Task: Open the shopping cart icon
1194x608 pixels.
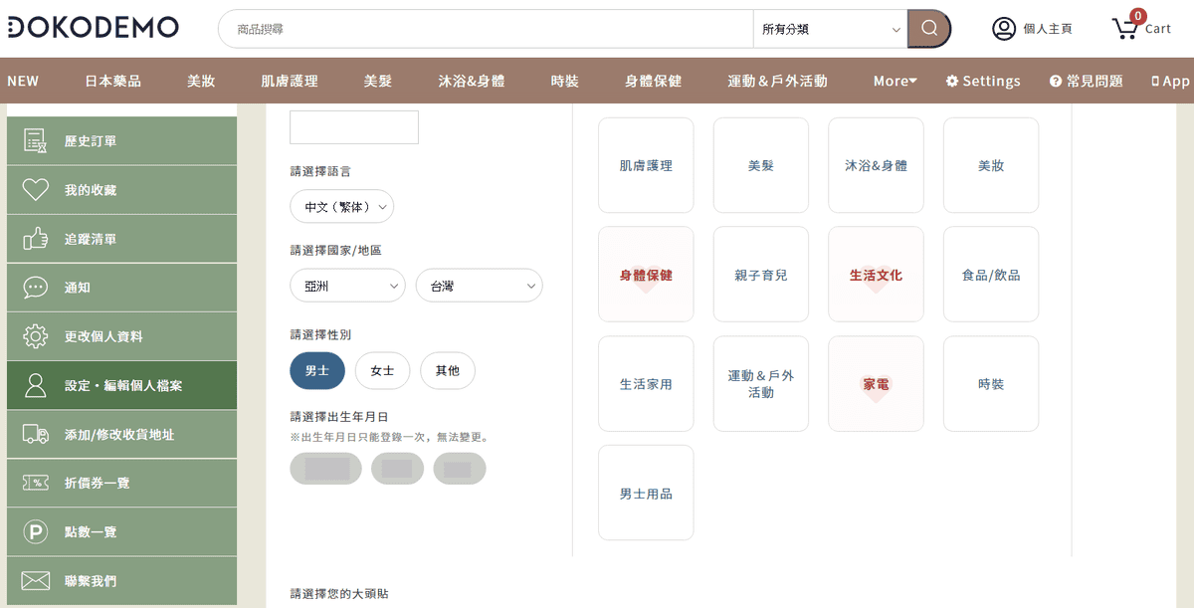Action: [x=1125, y=28]
